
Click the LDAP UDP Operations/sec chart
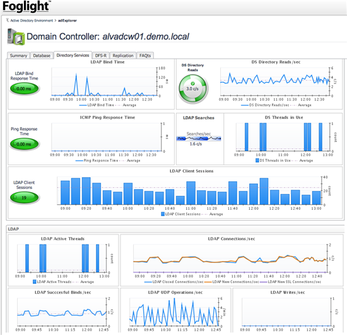tap(174, 312)
